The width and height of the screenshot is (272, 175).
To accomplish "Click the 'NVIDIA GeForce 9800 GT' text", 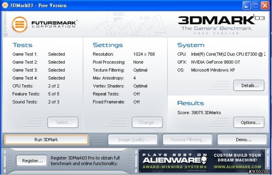I will pyautogui.click(x=215, y=62).
